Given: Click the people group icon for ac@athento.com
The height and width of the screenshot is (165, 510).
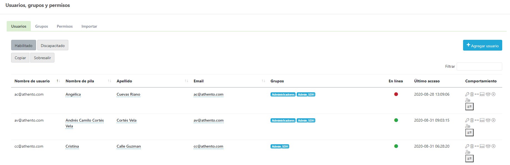Looking at the screenshot, I should (x=488, y=94).
